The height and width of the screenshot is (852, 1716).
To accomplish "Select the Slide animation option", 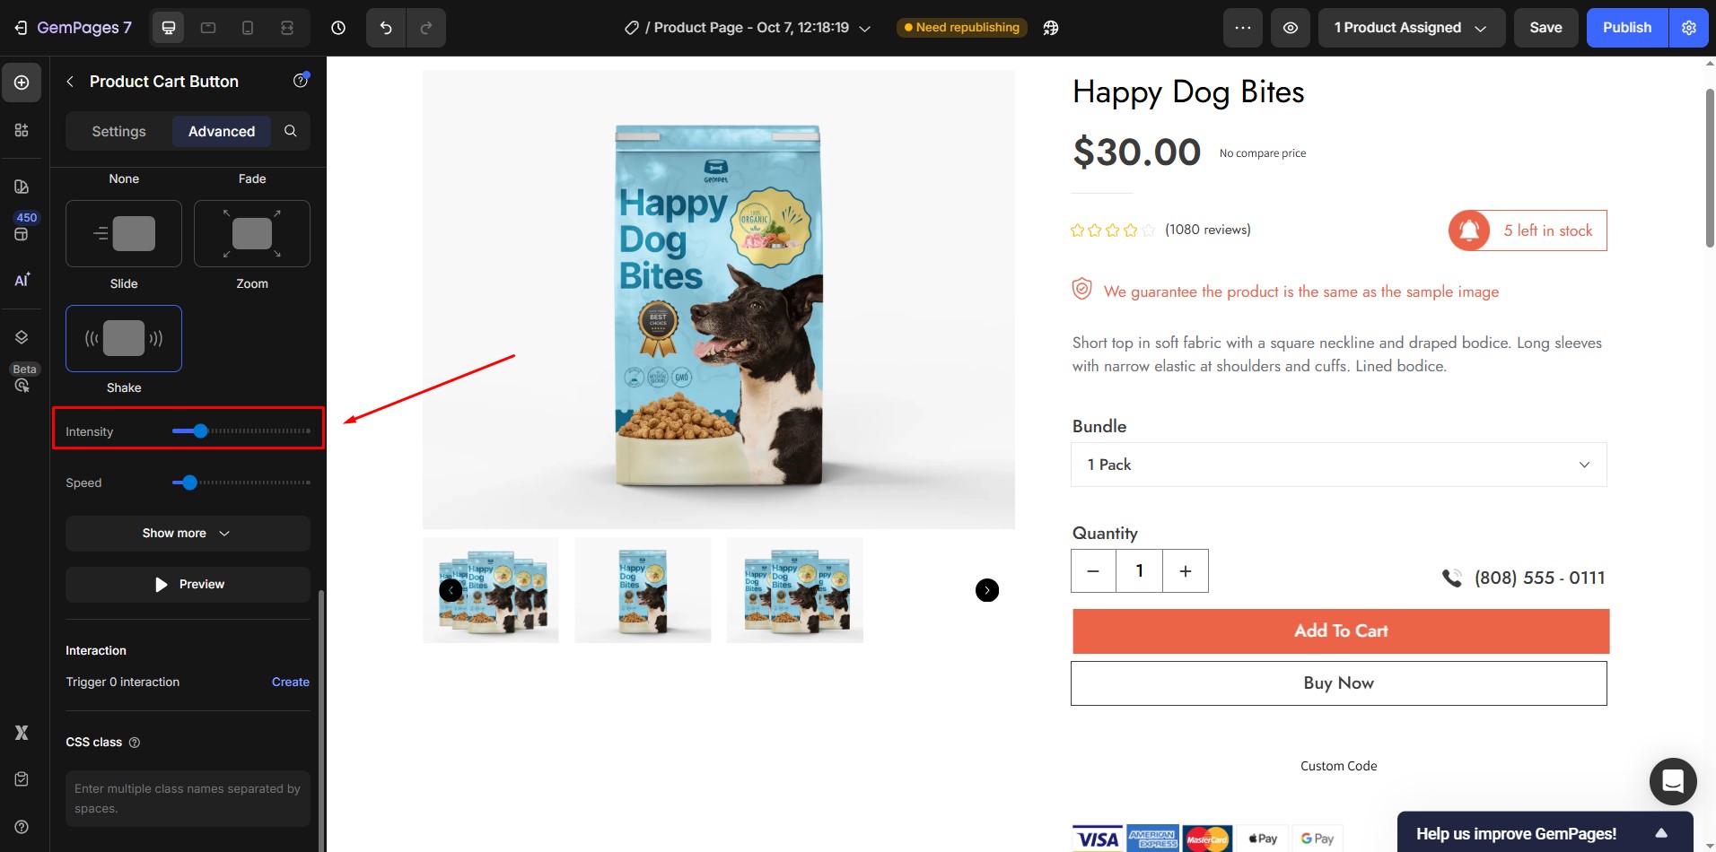I will click(124, 234).
